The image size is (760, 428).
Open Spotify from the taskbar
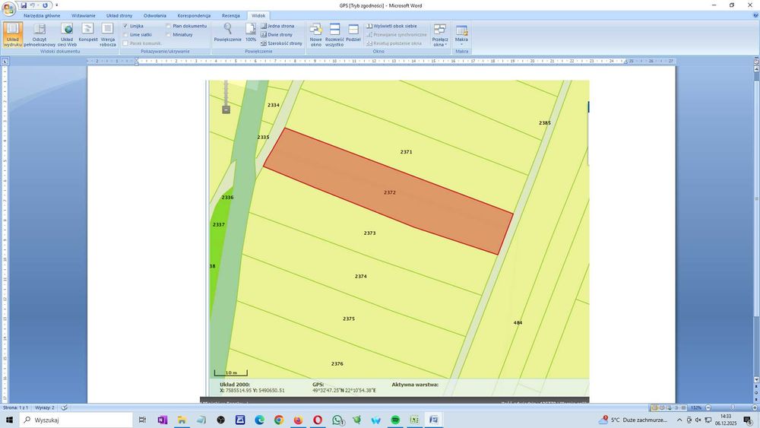pos(395,420)
